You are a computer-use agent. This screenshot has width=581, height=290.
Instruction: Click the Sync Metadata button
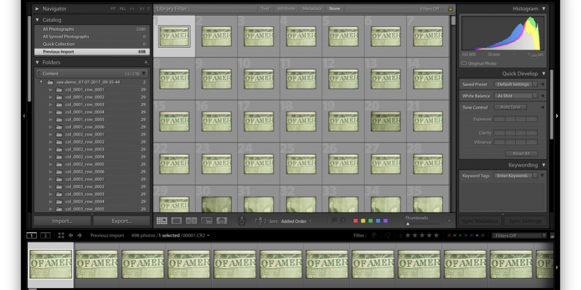pyautogui.click(x=480, y=221)
